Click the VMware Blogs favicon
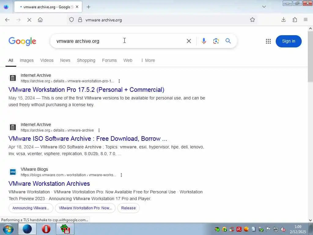The height and width of the screenshot is (235, 313). 13,172
